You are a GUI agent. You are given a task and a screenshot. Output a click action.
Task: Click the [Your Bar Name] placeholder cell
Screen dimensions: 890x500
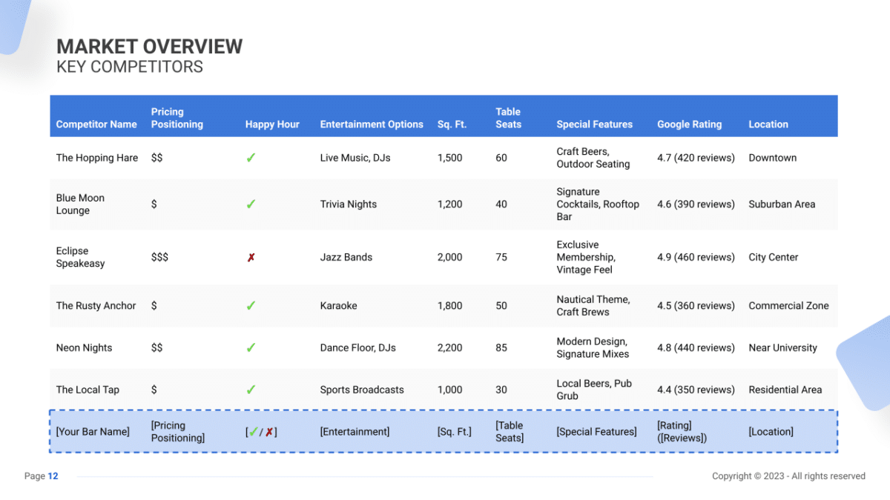tap(93, 431)
